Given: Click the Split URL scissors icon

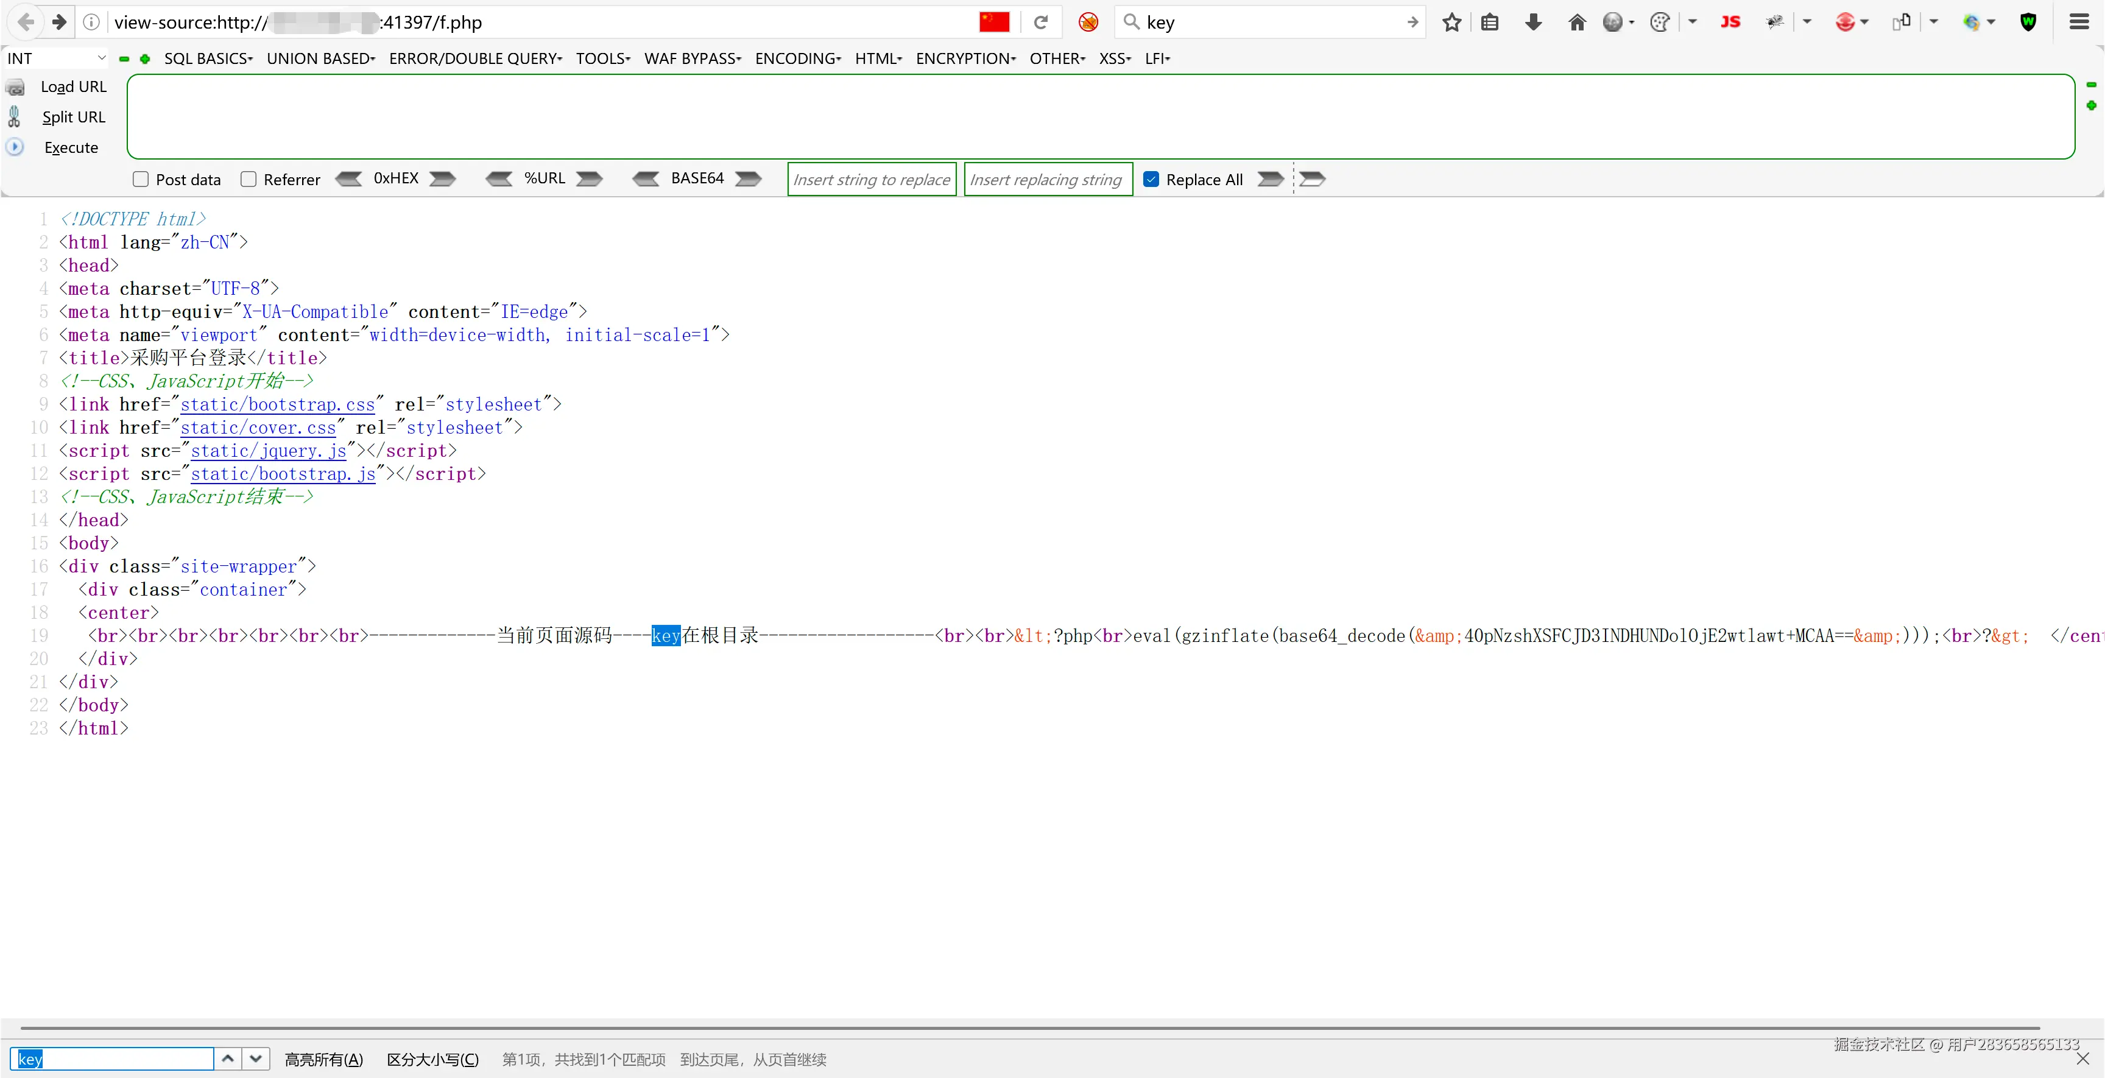Looking at the screenshot, I should [x=15, y=116].
